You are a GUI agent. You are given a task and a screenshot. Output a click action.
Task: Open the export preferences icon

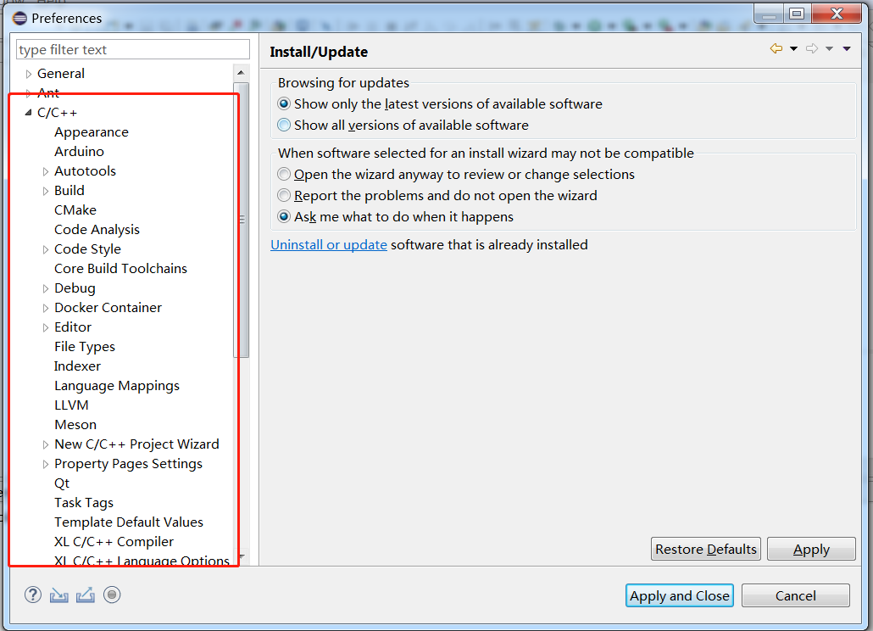(85, 595)
